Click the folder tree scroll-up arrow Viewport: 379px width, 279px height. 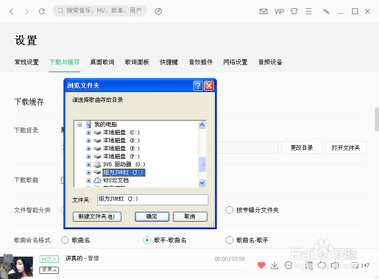[x=202, y=125]
